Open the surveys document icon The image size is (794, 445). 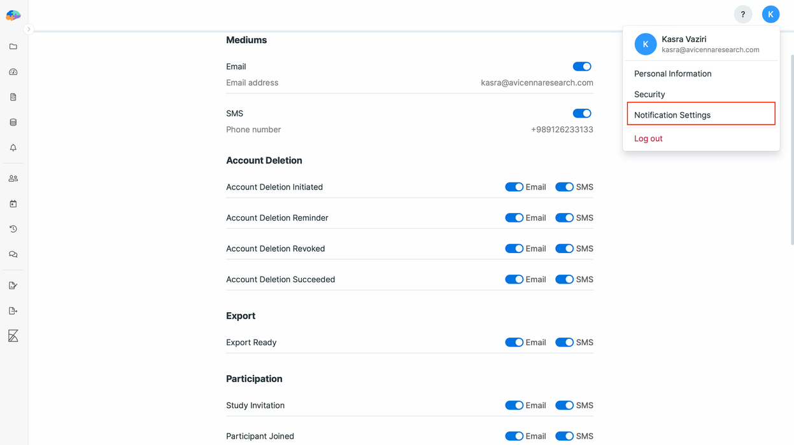(13, 97)
